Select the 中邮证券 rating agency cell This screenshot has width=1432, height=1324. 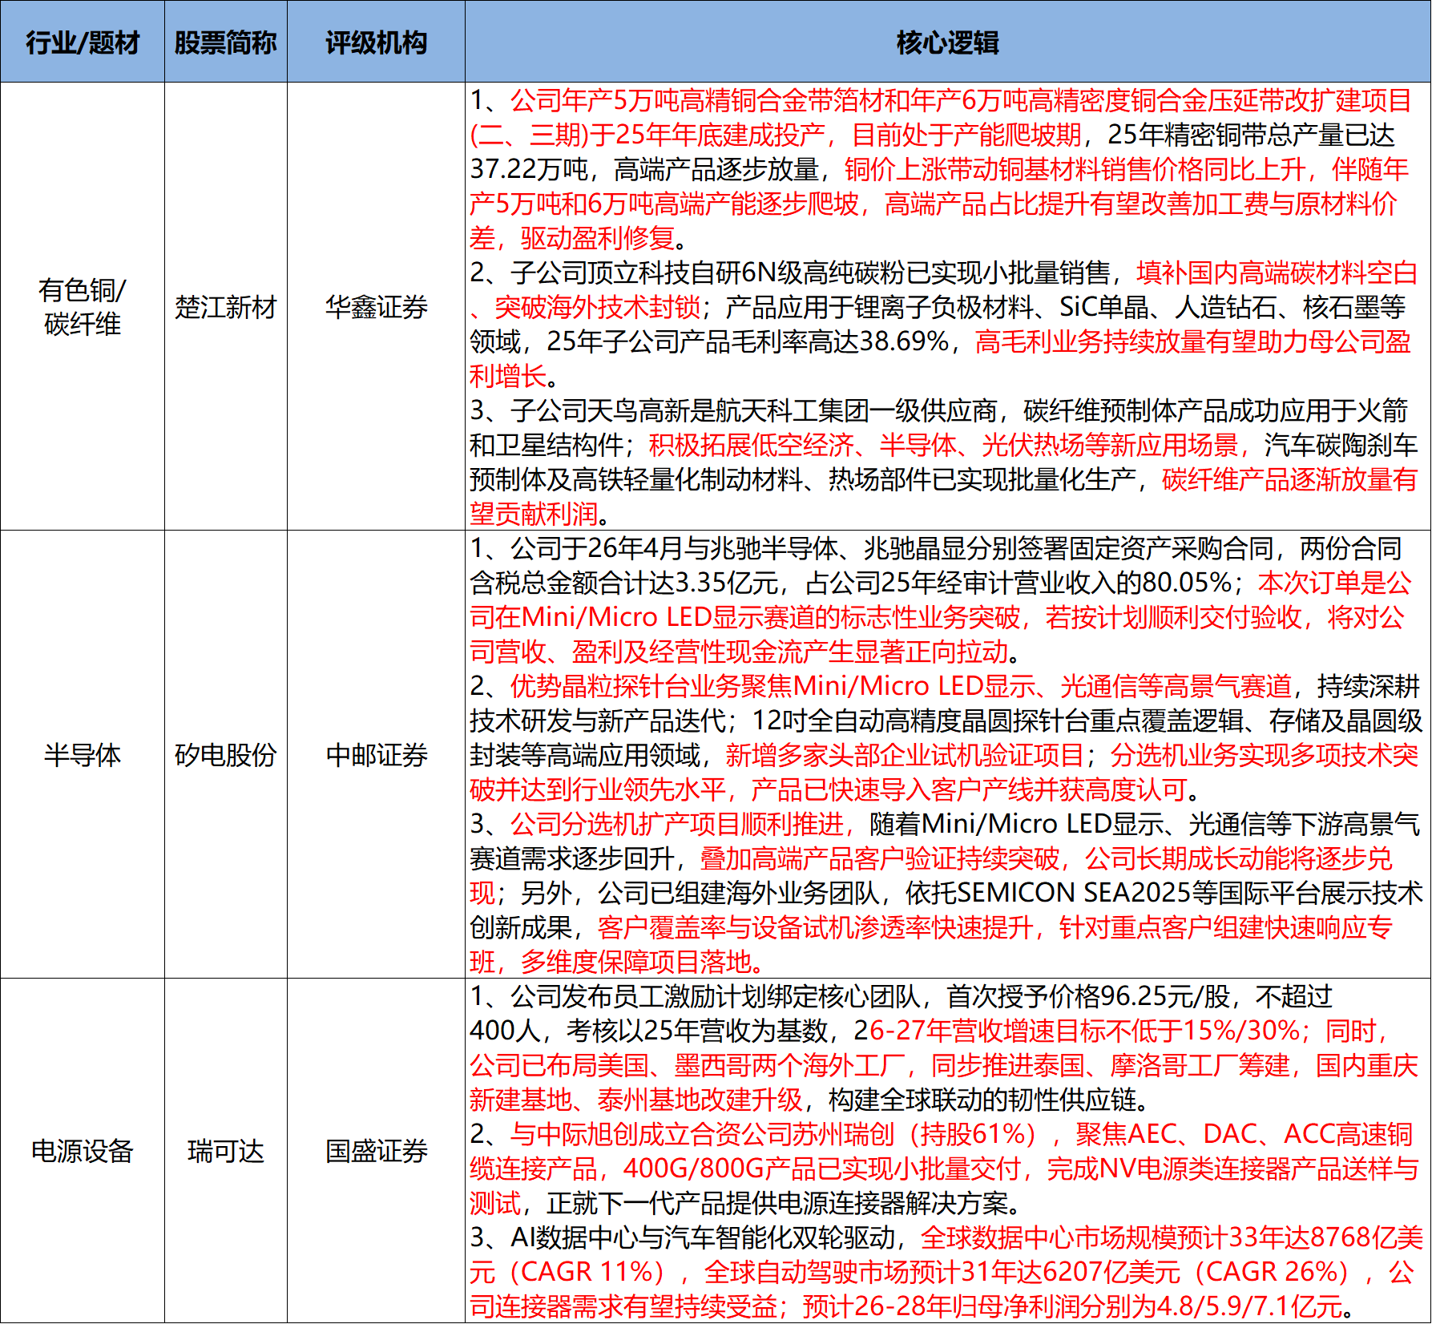click(376, 754)
